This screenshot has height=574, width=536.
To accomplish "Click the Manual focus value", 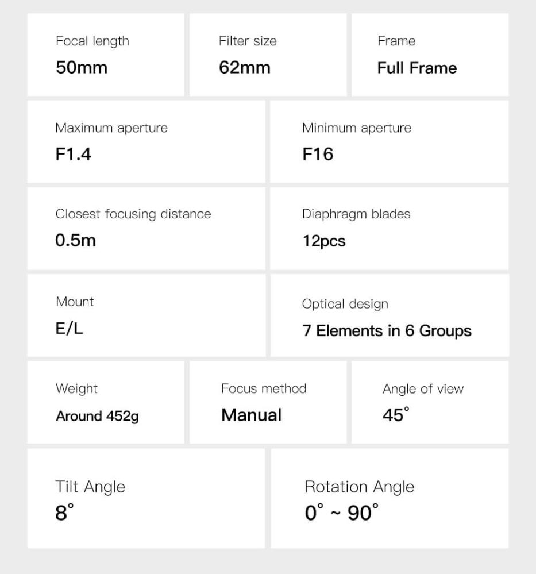I will click(251, 415).
